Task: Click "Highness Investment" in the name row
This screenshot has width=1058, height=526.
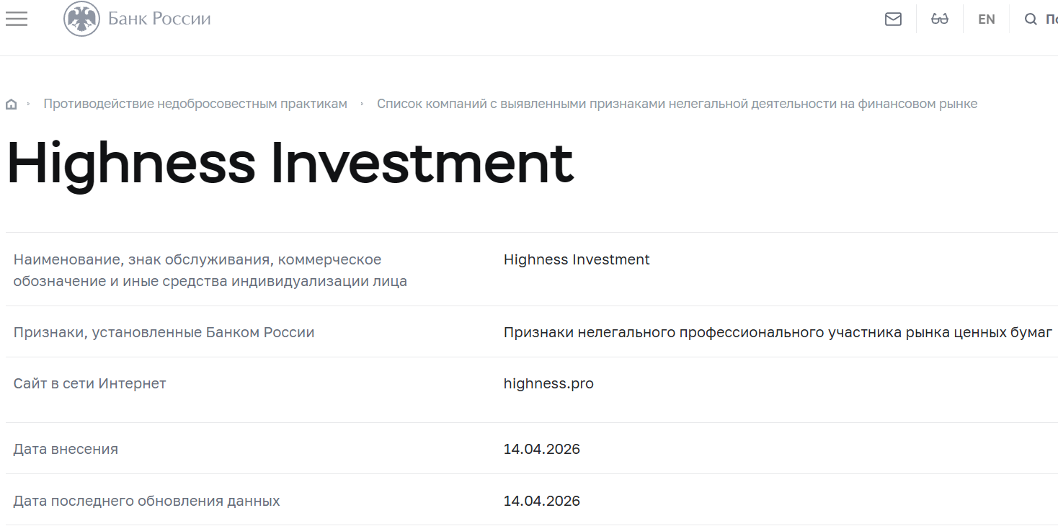Action: click(x=576, y=259)
